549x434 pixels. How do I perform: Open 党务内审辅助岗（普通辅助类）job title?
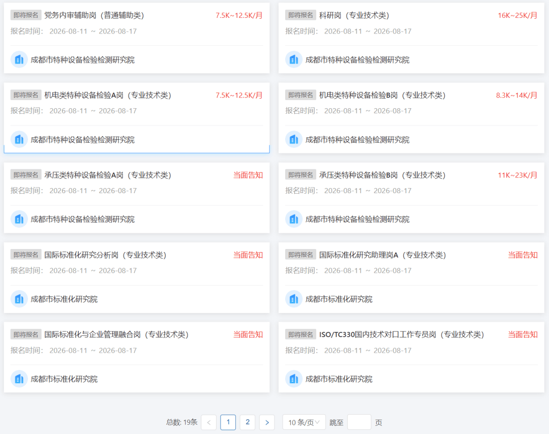click(x=94, y=15)
